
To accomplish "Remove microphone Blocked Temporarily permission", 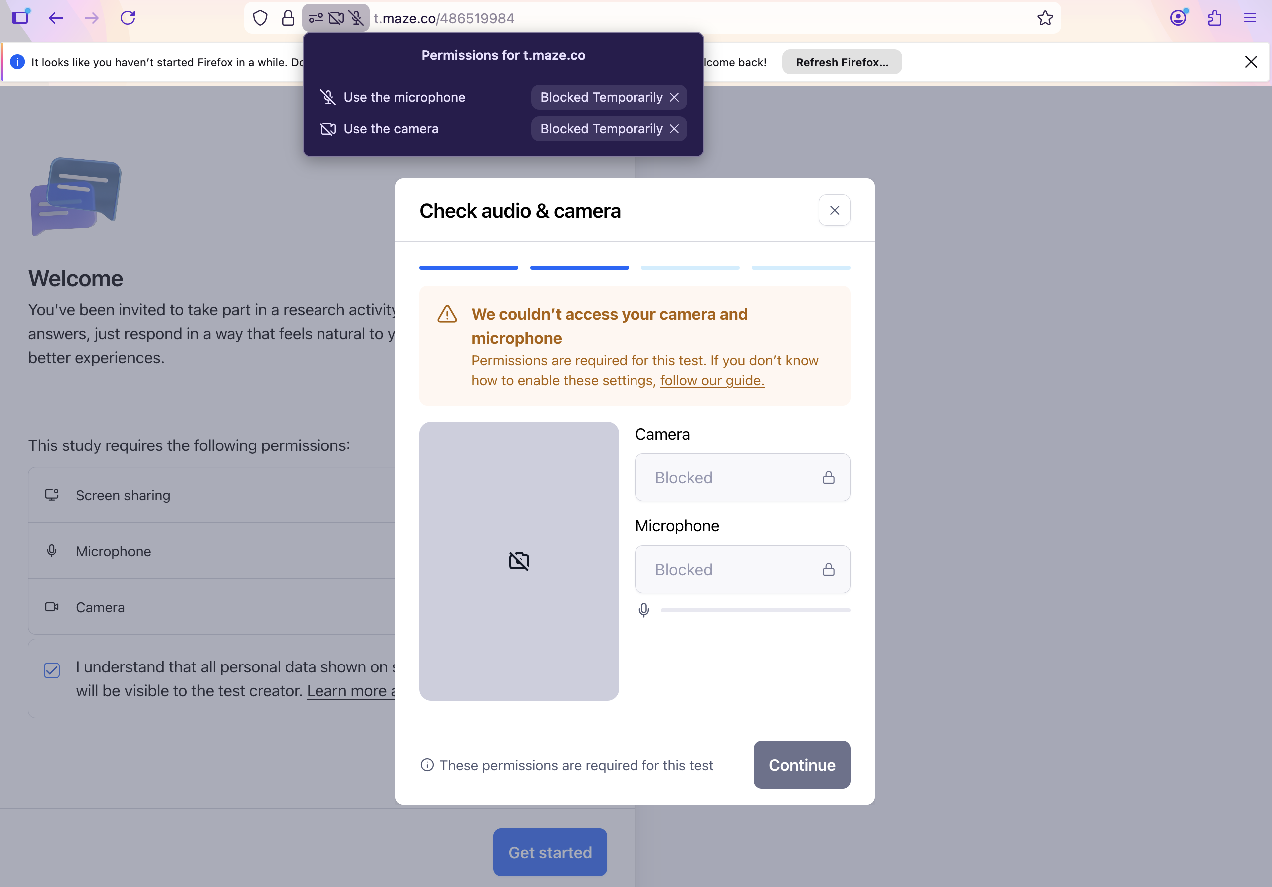I will pos(674,97).
